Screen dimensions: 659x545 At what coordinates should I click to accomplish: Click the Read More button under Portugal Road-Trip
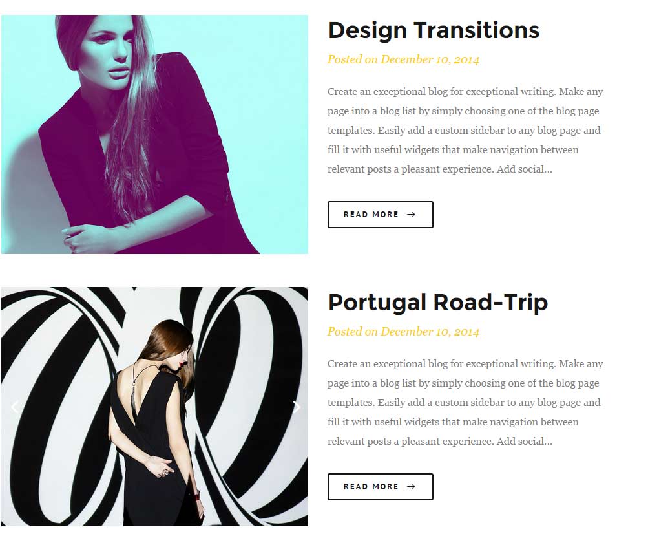[381, 487]
